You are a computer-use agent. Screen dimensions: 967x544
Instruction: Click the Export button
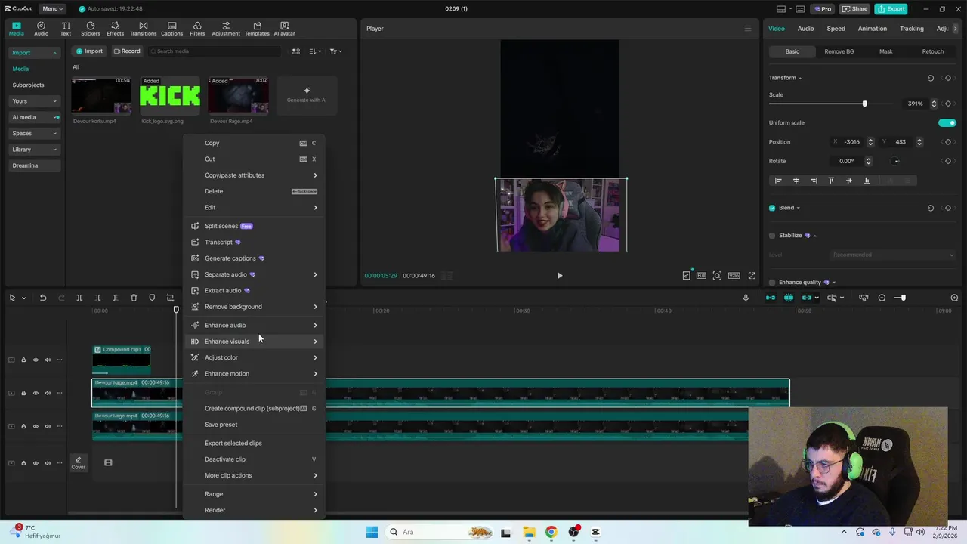pyautogui.click(x=891, y=9)
